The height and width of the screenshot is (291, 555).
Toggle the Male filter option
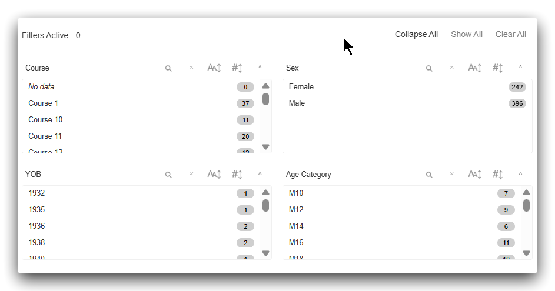(297, 103)
